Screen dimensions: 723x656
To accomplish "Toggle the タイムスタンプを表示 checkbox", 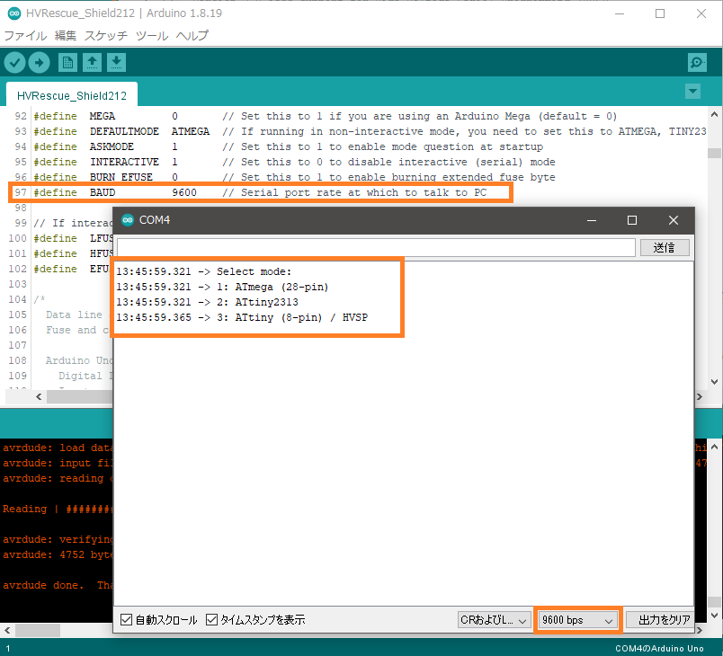I will tap(211, 620).
